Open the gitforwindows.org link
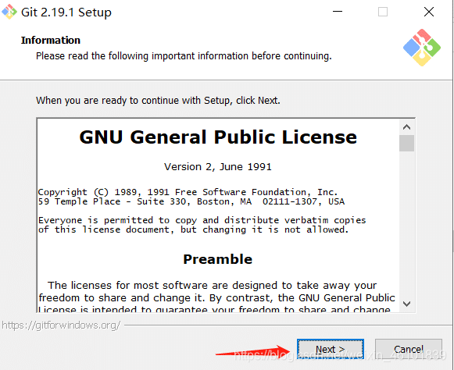 (61, 326)
